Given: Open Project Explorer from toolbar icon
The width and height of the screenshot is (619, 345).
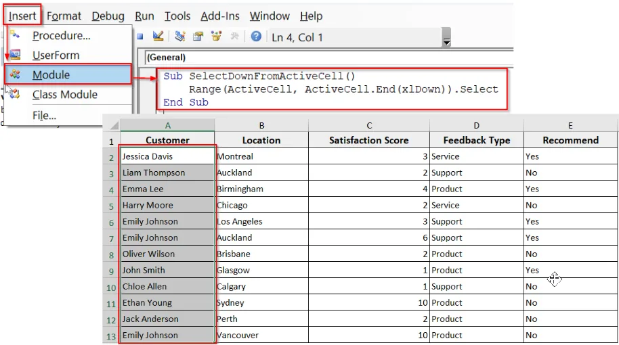Looking at the screenshot, I should (180, 37).
